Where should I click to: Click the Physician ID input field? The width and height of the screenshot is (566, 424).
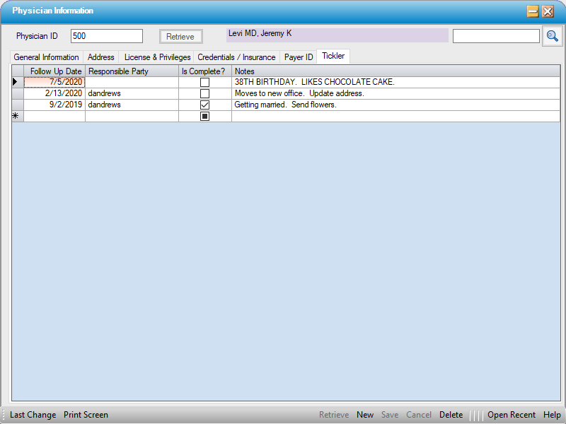pos(106,36)
